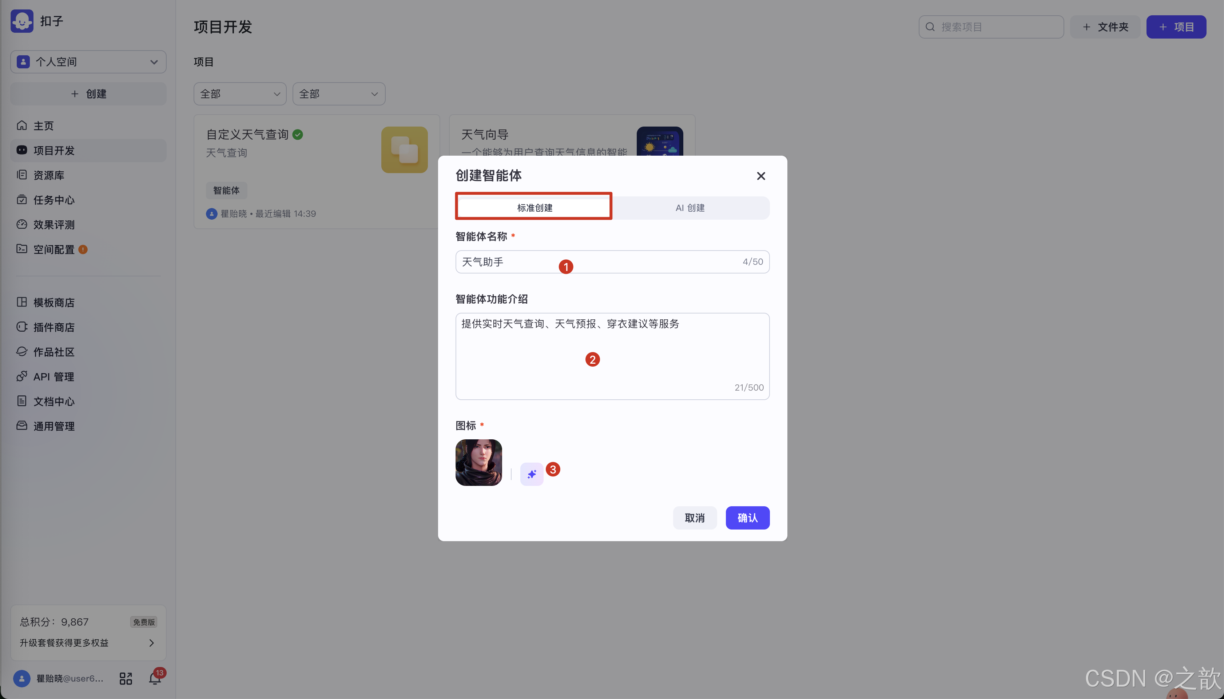1224x699 pixels.
Task: Cancel the dialog with 取消 button
Action: point(694,518)
